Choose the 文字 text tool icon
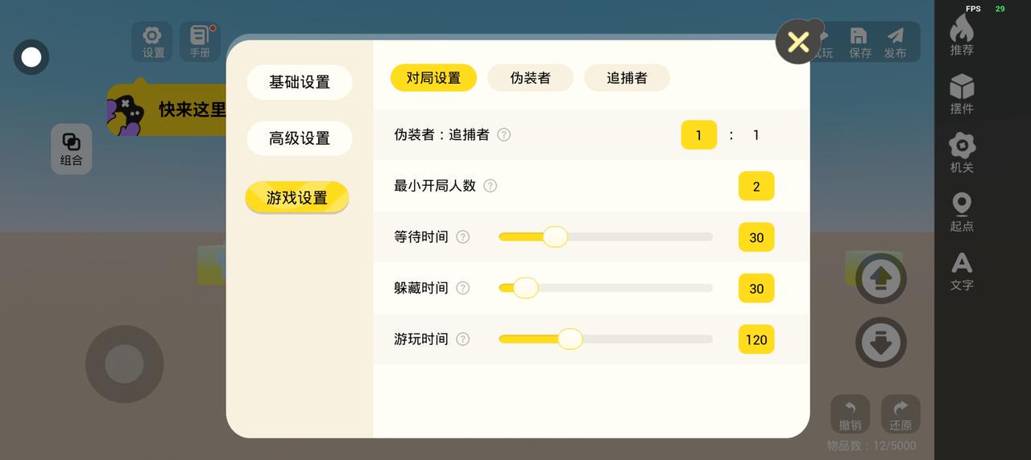 (962, 270)
